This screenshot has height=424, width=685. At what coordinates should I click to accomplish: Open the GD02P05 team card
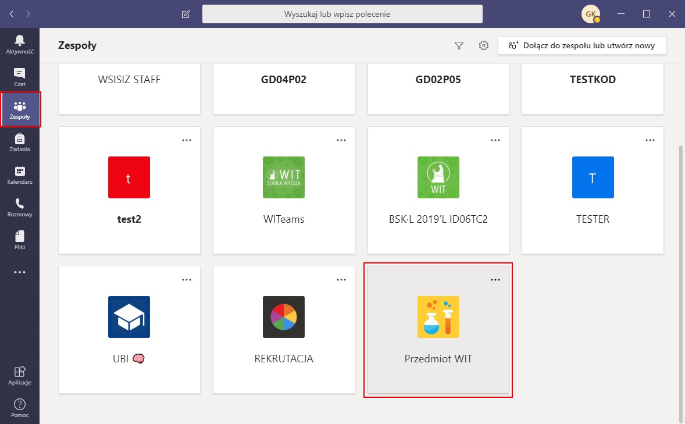(438, 89)
